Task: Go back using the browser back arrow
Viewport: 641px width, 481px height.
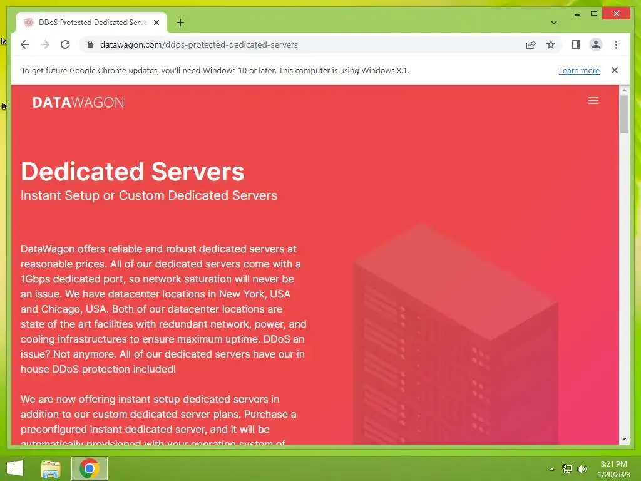Action: (x=25, y=44)
